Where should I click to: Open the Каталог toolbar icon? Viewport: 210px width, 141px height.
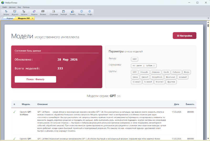[24, 13]
